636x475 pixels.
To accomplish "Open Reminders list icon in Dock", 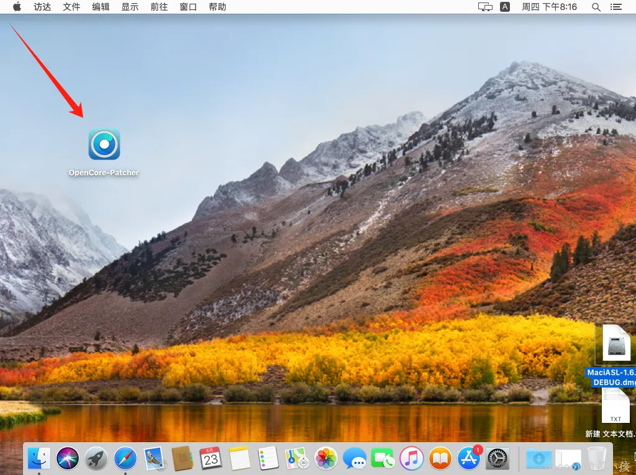I will [268, 459].
